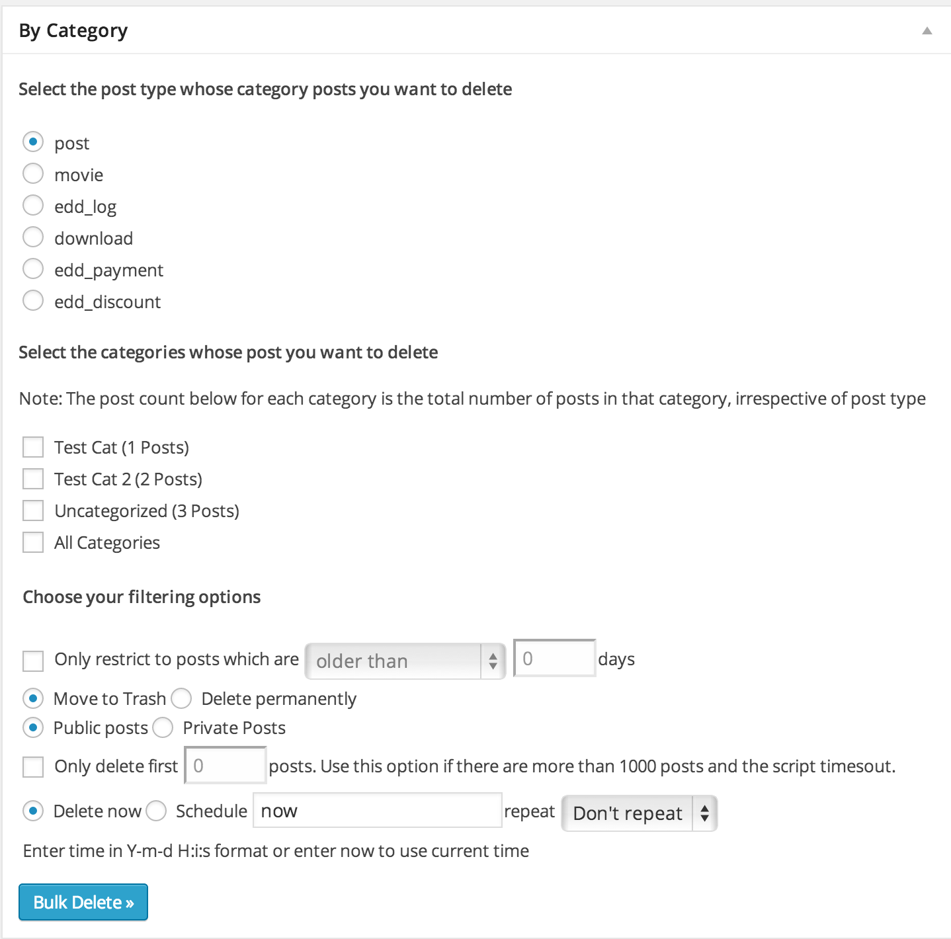
Task: Enable Uncategorized (3 Posts) checkbox
Action: tap(33, 510)
